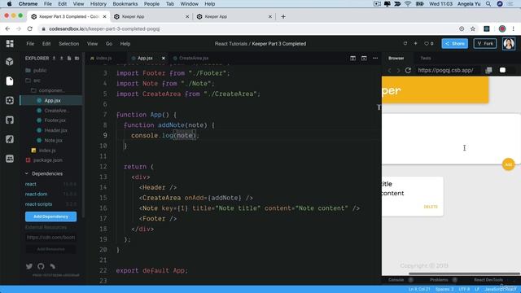Close the App.jsx editor tab
This screenshot has height=293, width=521.
[x=163, y=58]
